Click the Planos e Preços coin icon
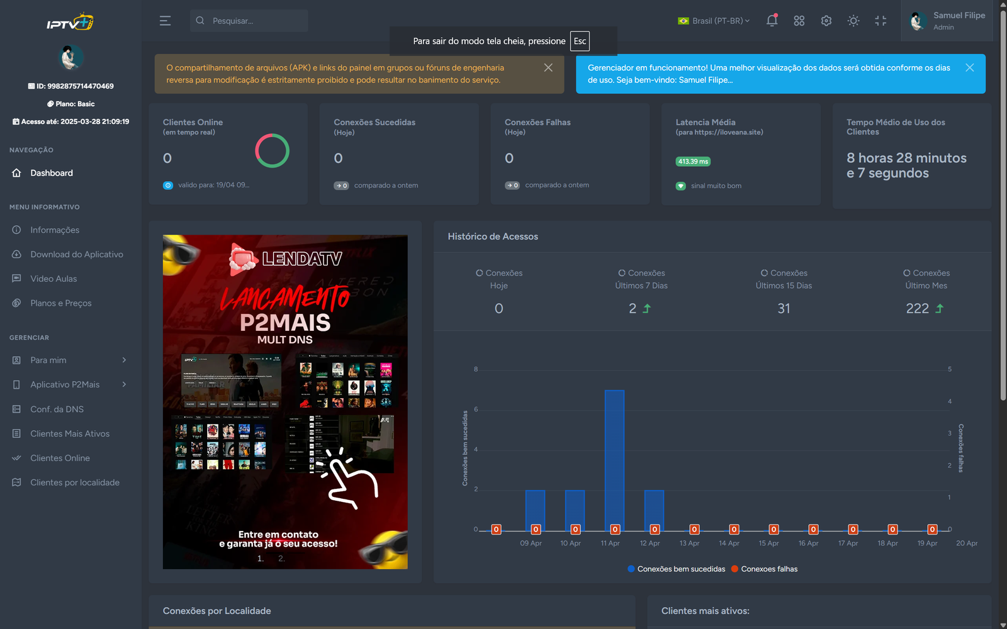This screenshot has height=629, width=1007. (17, 303)
